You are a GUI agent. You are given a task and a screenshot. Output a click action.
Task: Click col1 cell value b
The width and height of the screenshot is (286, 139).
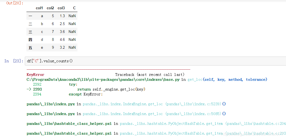[42, 24]
